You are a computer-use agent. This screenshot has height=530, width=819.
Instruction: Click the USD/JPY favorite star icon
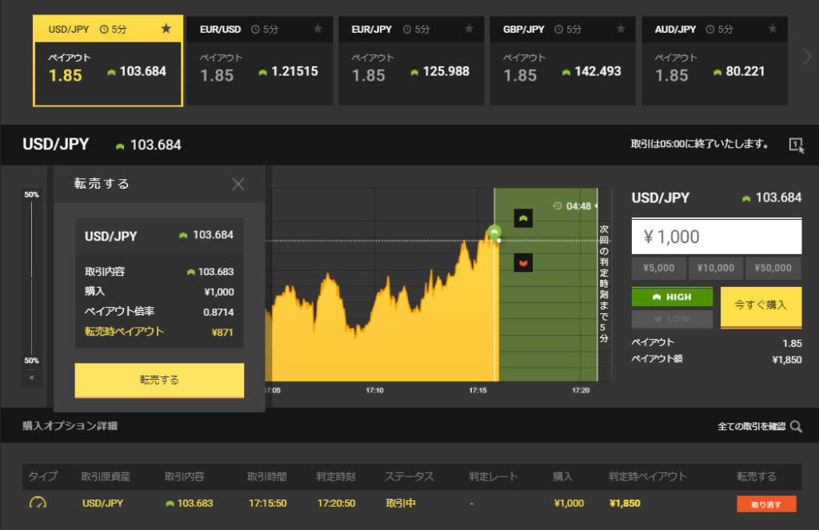pyautogui.click(x=166, y=29)
